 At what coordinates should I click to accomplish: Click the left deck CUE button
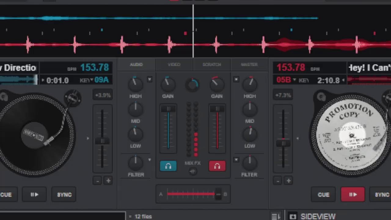tap(7, 195)
